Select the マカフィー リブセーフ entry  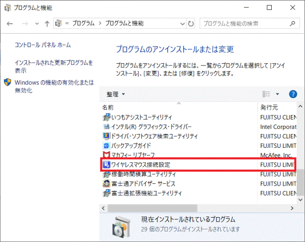click(x=133, y=155)
